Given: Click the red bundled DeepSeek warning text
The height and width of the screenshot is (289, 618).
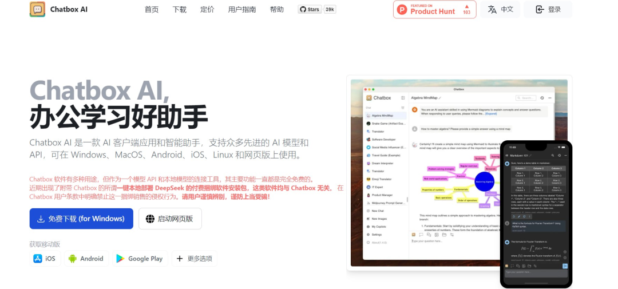Looking at the screenshot, I should [187, 188].
